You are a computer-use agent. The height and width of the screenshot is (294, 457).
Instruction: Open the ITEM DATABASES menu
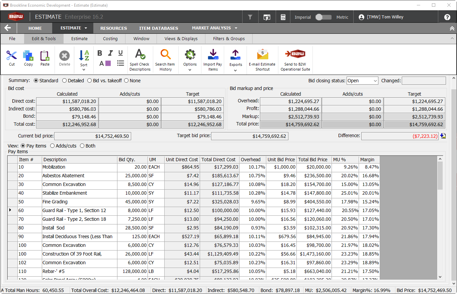coord(159,28)
